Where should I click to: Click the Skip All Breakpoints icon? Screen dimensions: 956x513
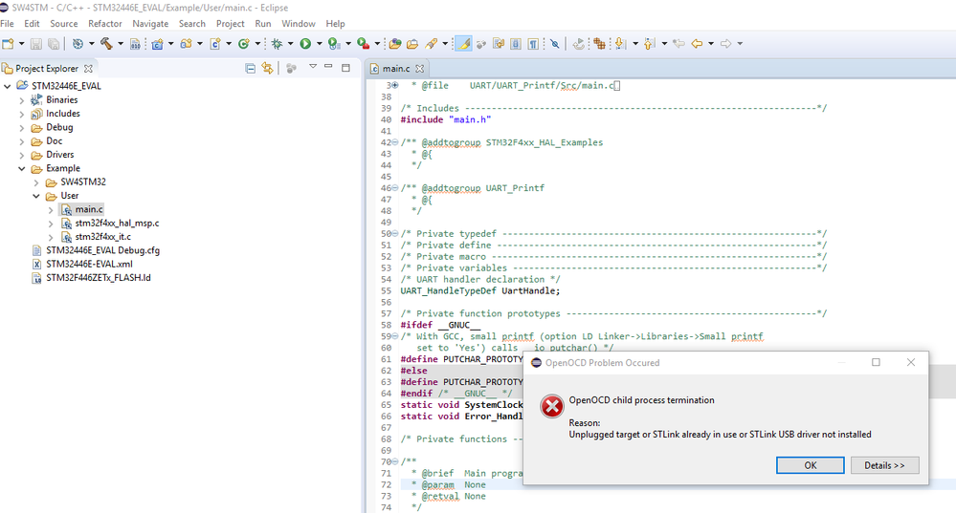[554, 44]
